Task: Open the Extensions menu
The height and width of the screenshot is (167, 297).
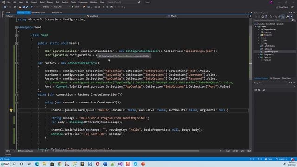Action: (x=83, y=2)
